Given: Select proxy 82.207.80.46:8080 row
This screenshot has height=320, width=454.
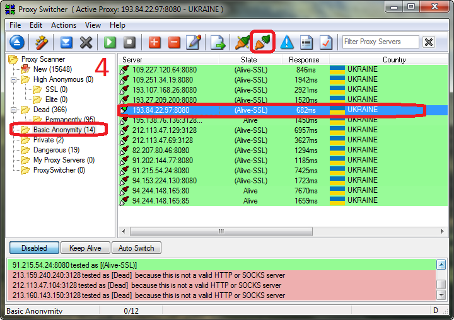Looking at the screenshot, I should pos(283,151).
